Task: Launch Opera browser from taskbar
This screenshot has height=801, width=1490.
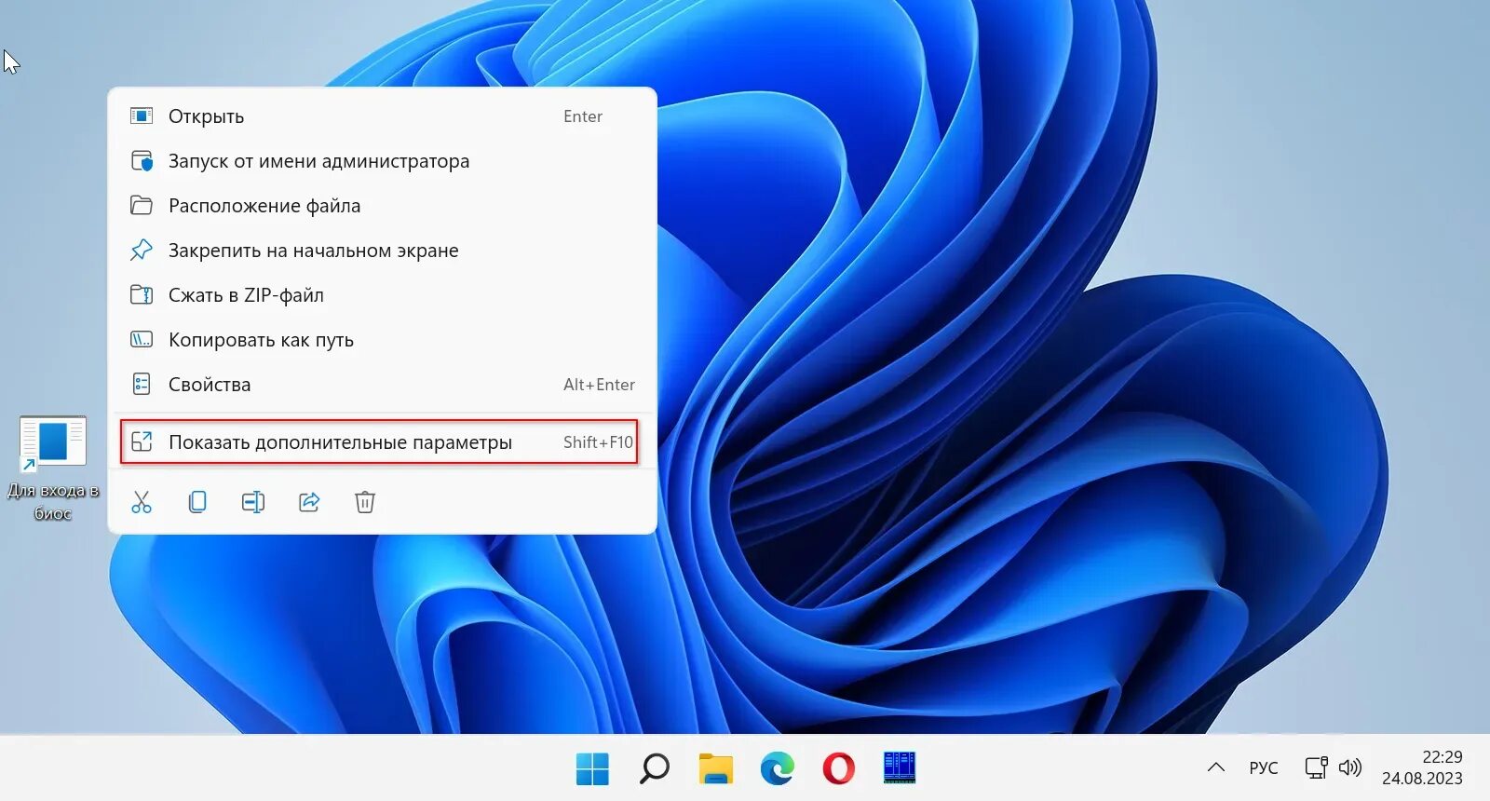Action: (838, 768)
